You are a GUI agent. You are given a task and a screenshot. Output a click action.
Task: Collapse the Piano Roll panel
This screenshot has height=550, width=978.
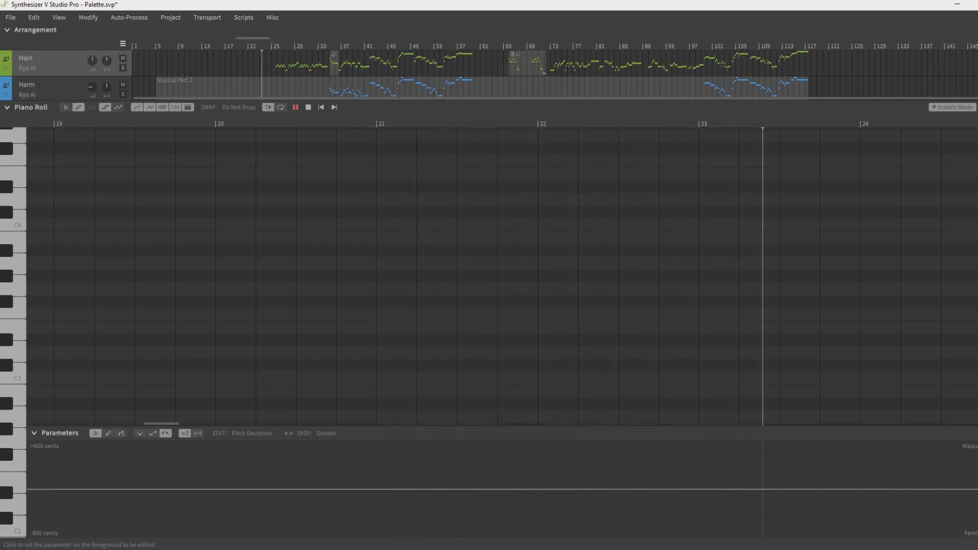point(7,107)
